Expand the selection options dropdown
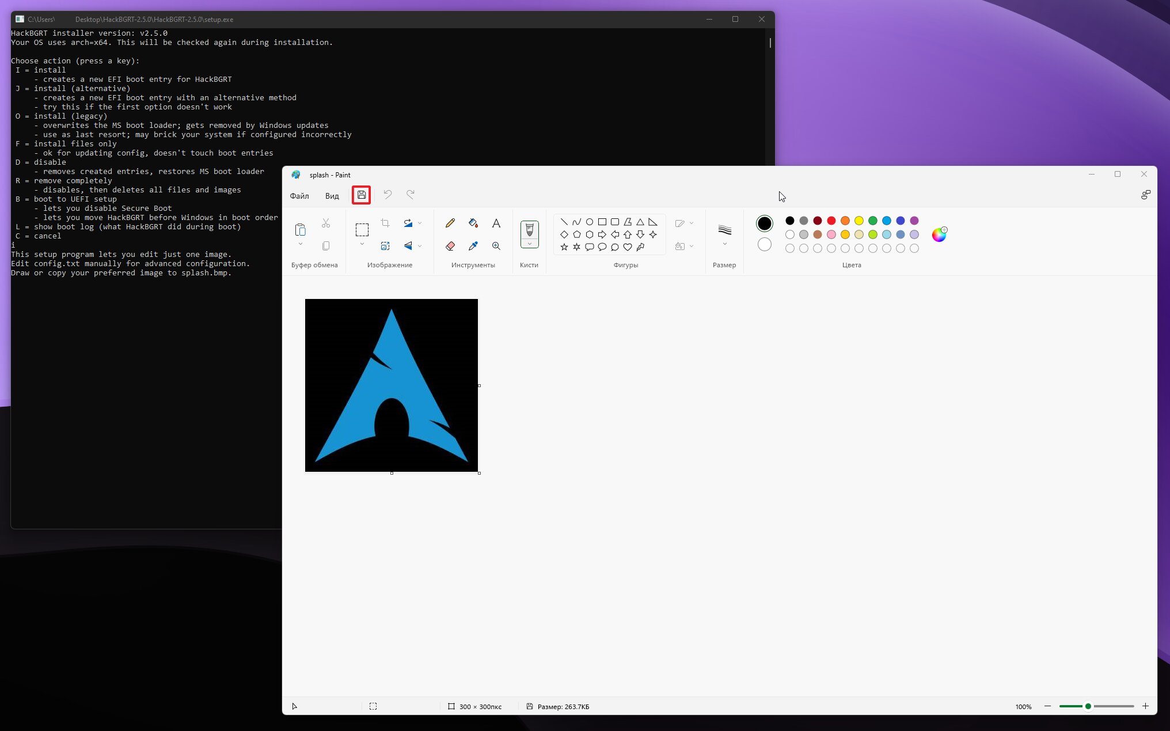Screen dimensions: 1170x731 coord(362,244)
